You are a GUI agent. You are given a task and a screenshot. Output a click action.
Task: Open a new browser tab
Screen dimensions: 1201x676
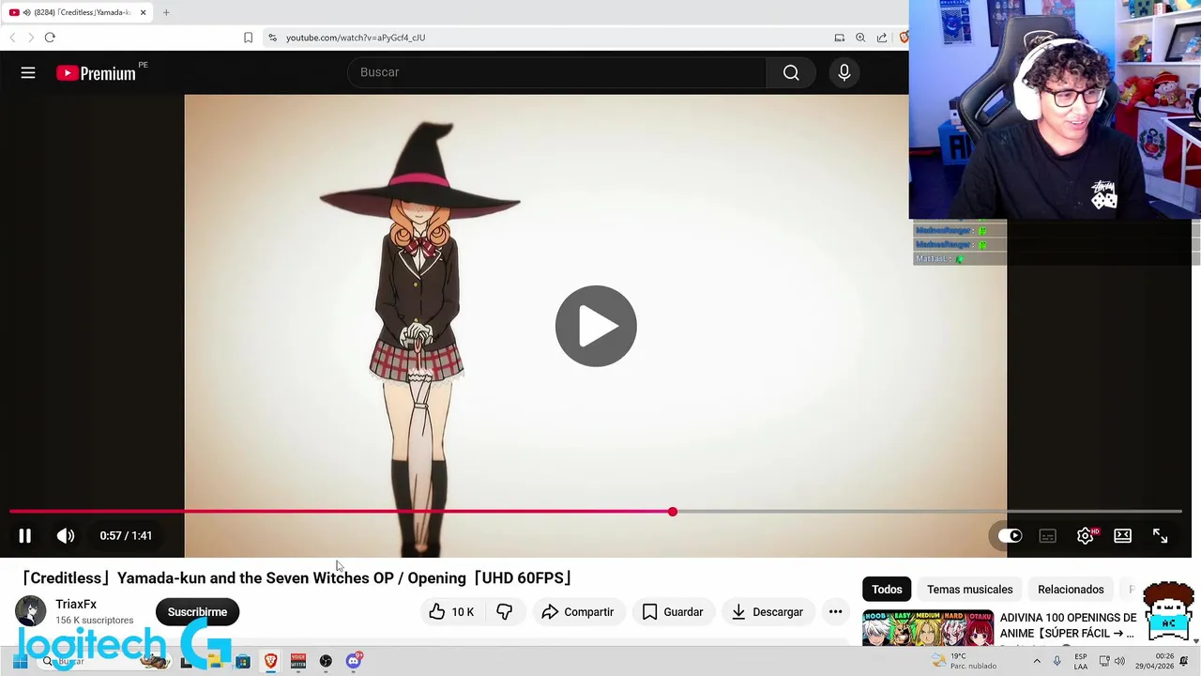tap(166, 12)
